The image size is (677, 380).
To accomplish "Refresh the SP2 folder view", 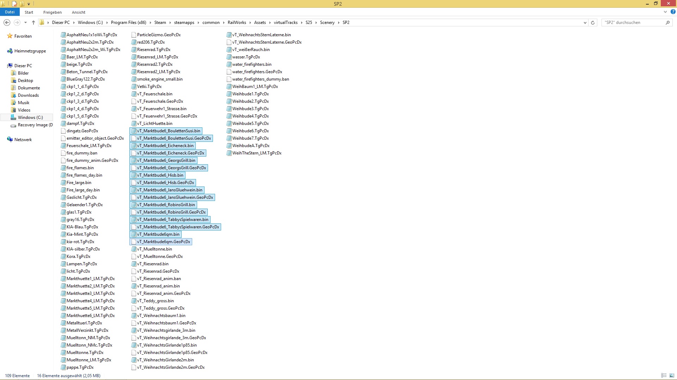I will click(593, 23).
